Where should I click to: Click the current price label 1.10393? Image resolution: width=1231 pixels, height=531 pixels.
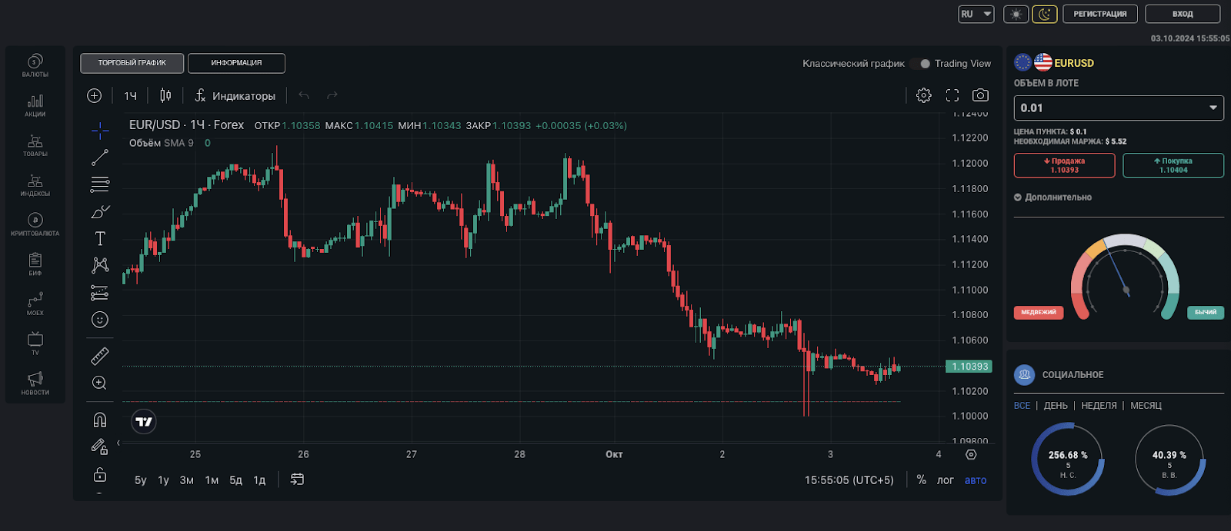(969, 367)
